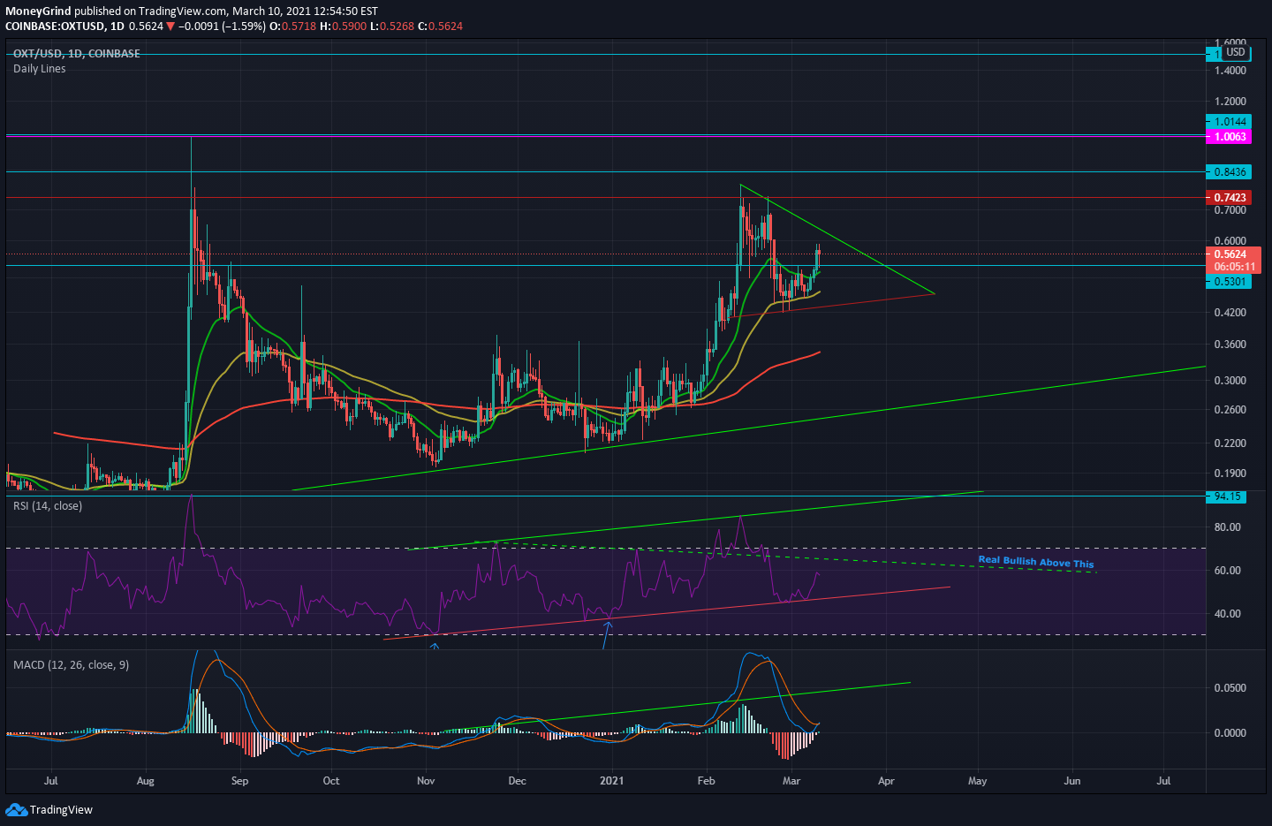Click the 1.0144 cyan price label

(1229, 122)
